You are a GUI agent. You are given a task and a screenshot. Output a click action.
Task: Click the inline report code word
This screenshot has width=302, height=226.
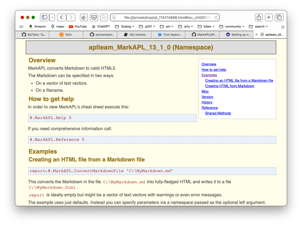point(37,195)
